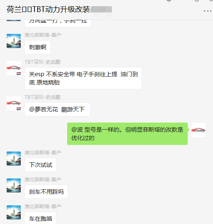Click the group title 荷兰TBT动力升级改装

click(48, 10)
